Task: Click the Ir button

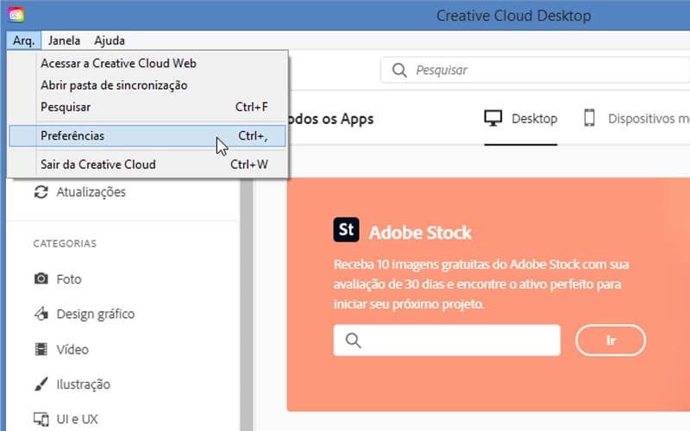Action: [x=611, y=340]
